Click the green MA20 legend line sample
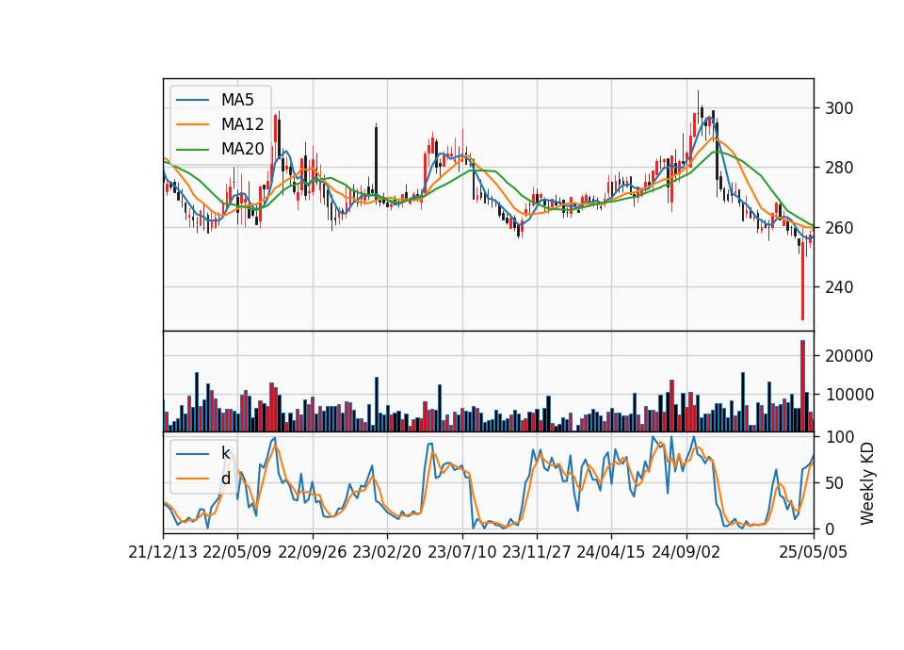 pyautogui.click(x=192, y=150)
